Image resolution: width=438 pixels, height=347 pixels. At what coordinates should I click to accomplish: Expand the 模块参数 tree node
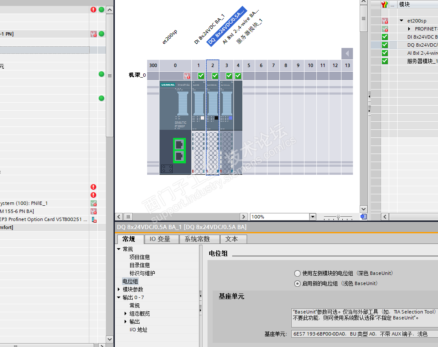119,289
